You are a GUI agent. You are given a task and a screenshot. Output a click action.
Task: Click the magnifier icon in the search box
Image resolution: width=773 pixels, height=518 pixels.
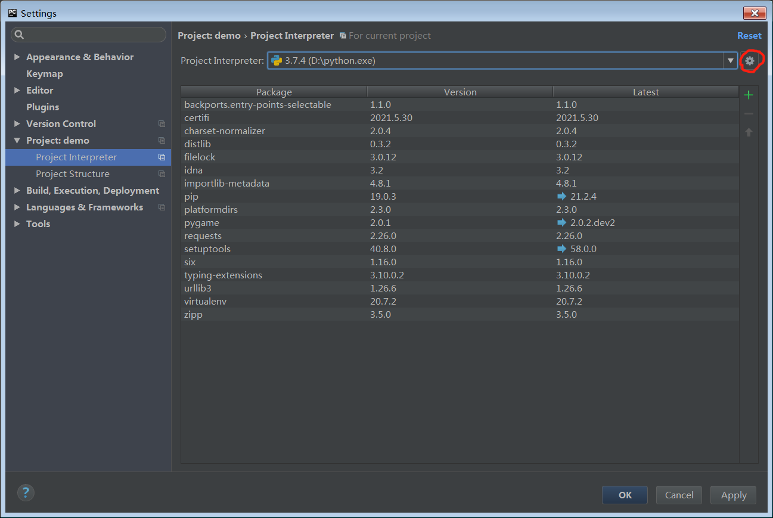19,35
